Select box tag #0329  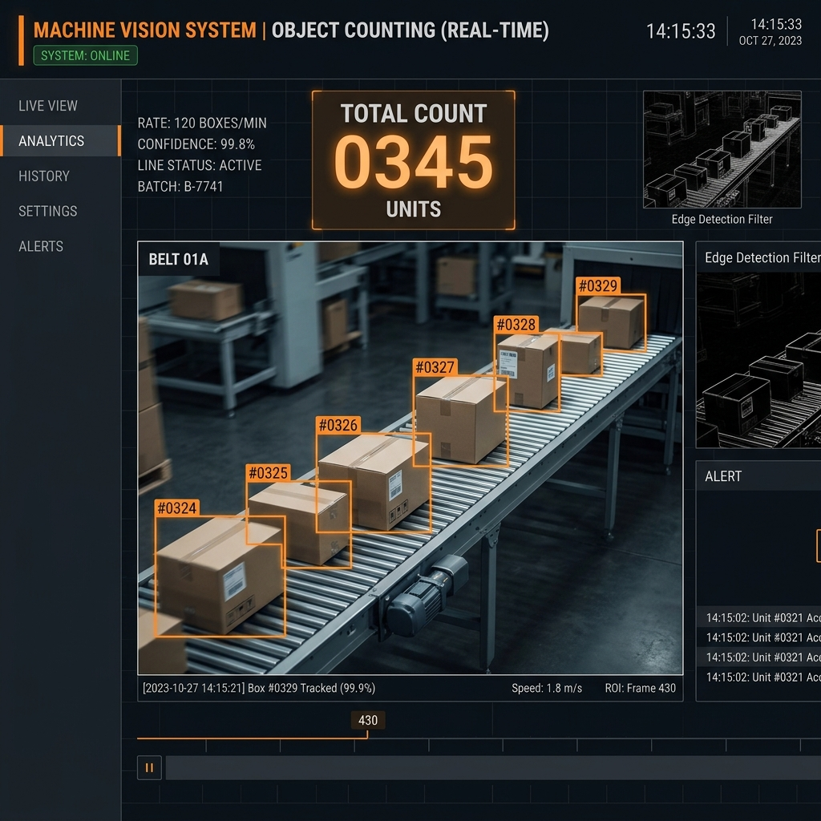click(598, 286)
